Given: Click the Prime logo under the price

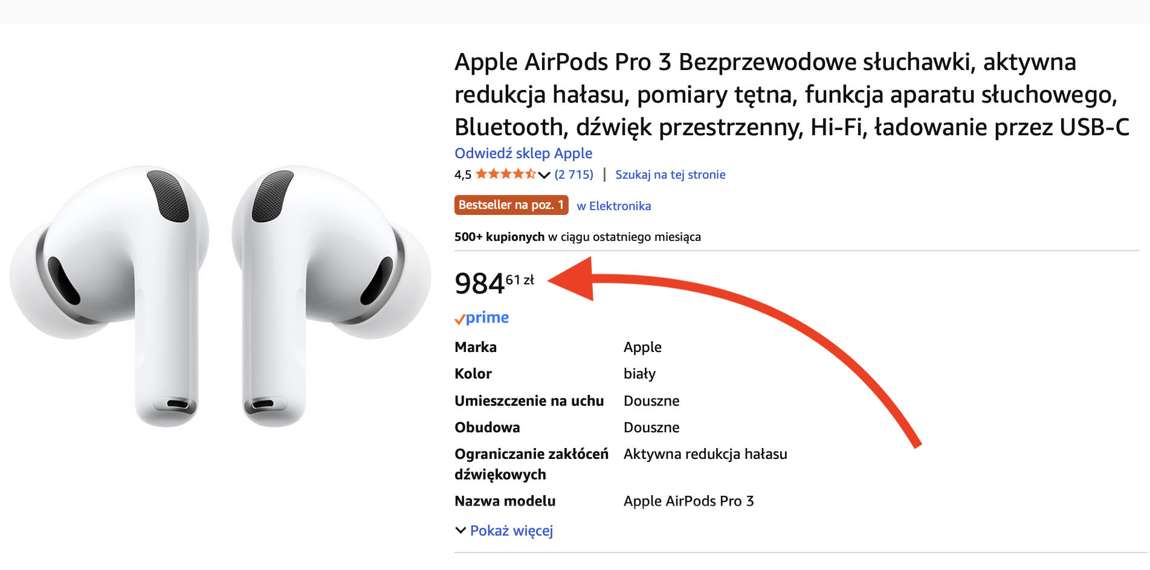Looking at the screenshot, I should (x=482, y=318).
